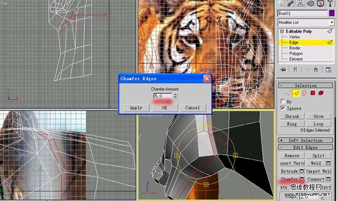Collapse the Selection rollout header
338x201 pixels.
click(306, 85)
